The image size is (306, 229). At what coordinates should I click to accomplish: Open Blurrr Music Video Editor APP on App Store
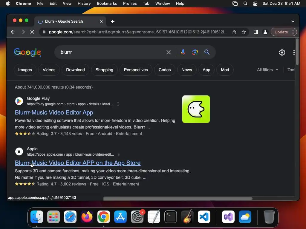78,163
